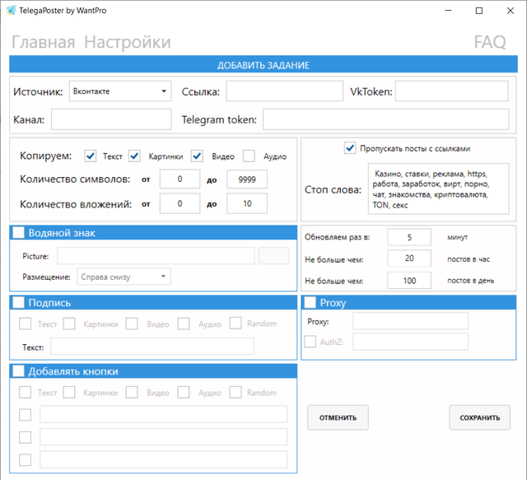The image size is (527, 480).
Task: Open the Источник dropdown showing Вконтакте
Action: coord(120,91)
